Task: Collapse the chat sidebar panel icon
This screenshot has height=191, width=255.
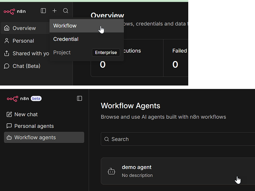Action: 79,99
